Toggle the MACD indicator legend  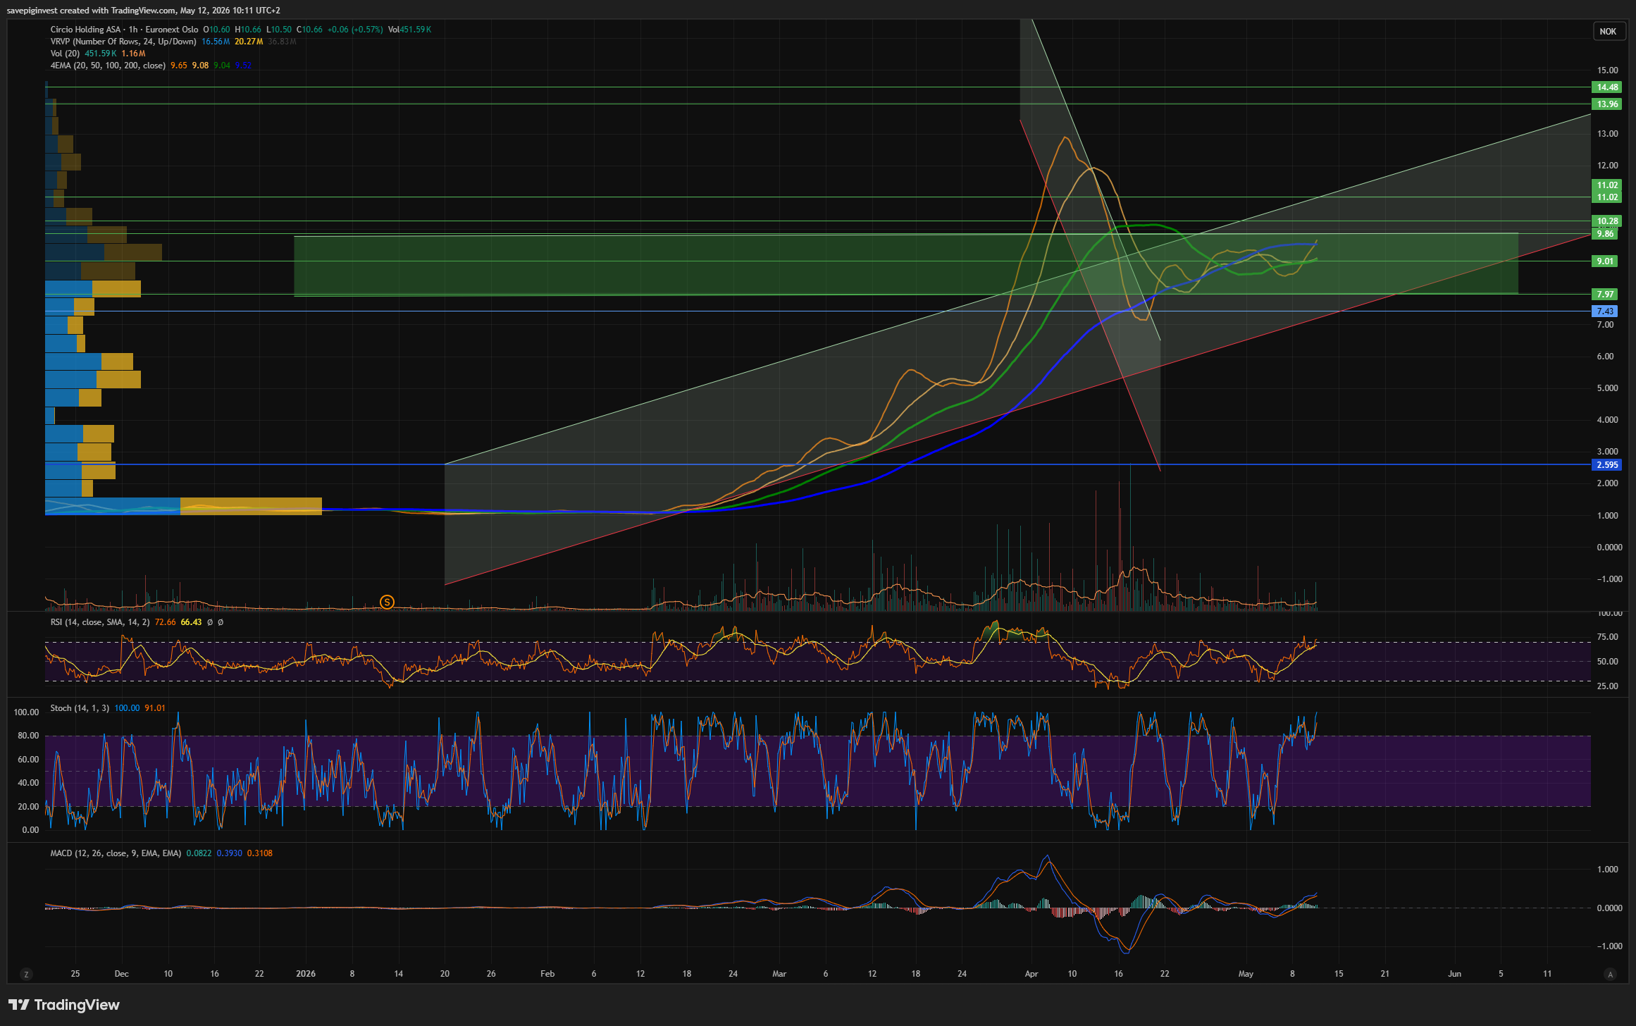tap(116, 853)
